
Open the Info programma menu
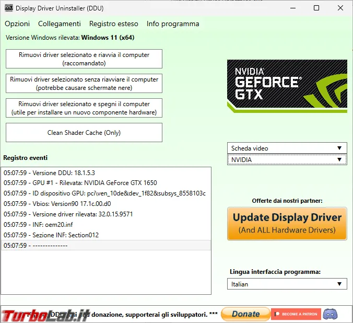tap(173, 24)
